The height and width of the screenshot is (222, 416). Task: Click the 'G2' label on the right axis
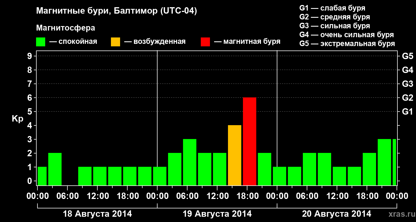408,98
